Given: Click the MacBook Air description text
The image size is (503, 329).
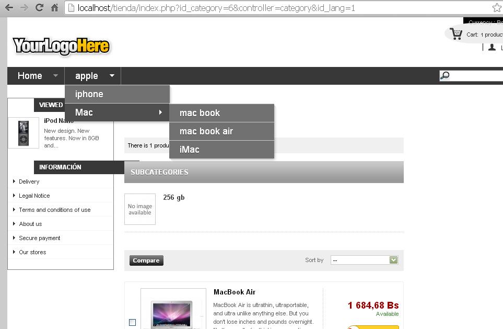Looking at the screenshot, I should (x=263, y=316).
